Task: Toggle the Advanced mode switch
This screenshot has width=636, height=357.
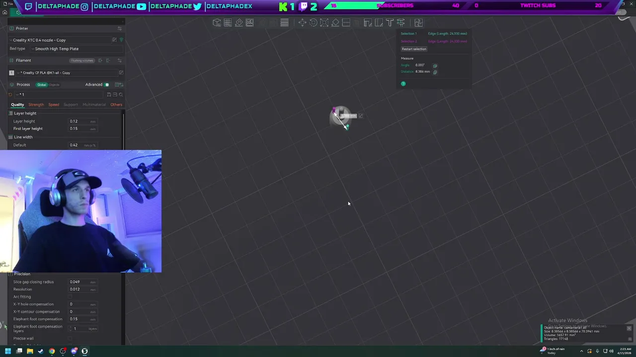Action: 106,85
